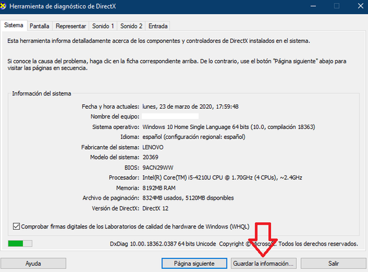Click the 'Fecha y hora actuales:' label

[x=110, y=107]
